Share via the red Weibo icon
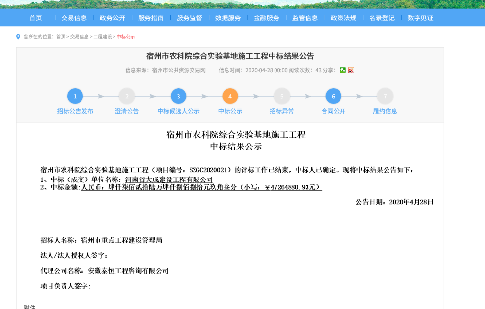This screenshot has width=485, height=309. [x=351, y=70]
